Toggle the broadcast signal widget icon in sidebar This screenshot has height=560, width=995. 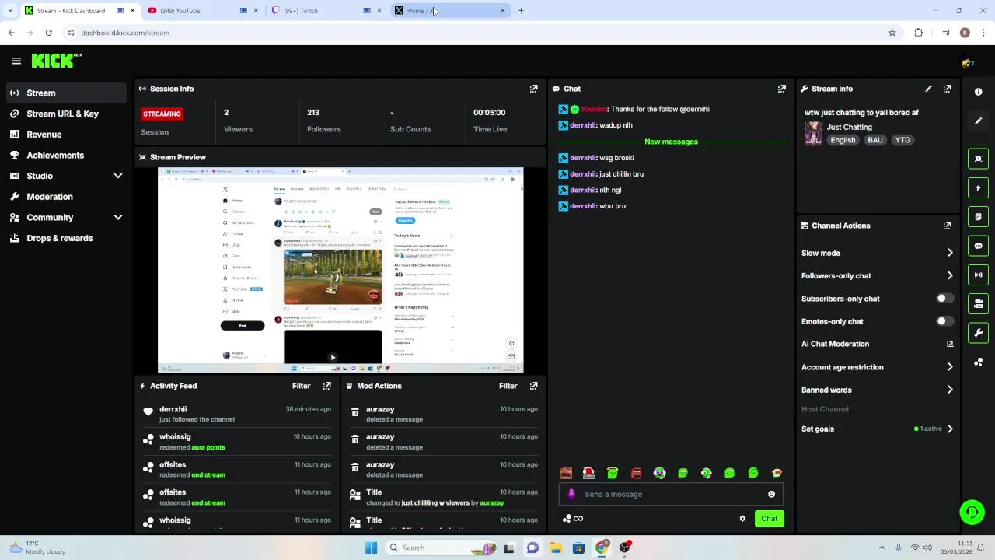978,275
